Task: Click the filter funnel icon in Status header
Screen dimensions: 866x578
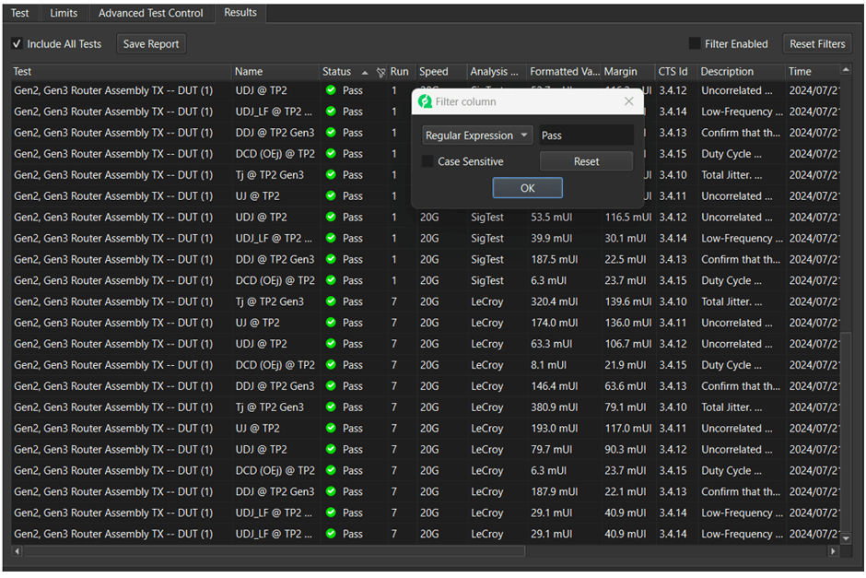Action: [380, 72]
